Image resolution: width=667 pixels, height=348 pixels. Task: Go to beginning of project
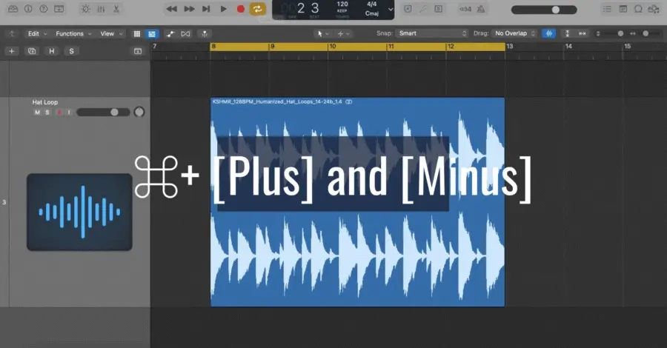click(206, 9)
